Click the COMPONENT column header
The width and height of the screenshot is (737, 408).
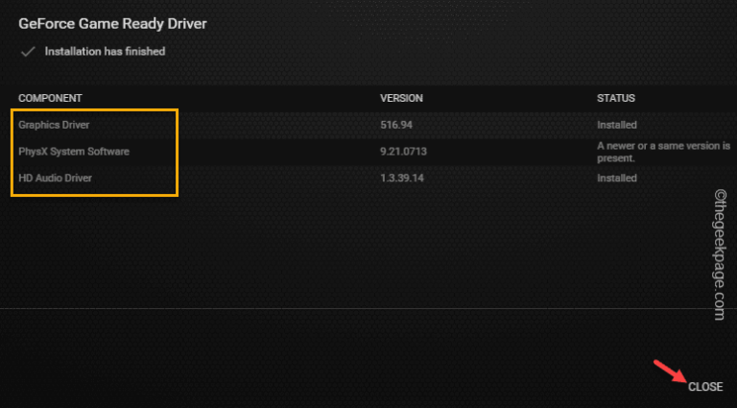[50, 99]
